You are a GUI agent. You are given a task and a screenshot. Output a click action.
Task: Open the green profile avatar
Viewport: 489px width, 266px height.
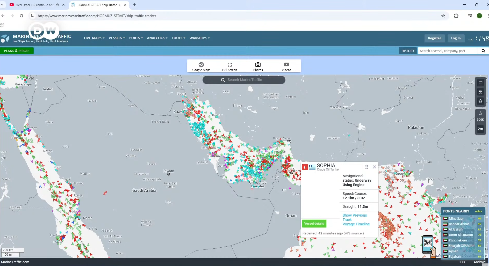tap(479, 16)
